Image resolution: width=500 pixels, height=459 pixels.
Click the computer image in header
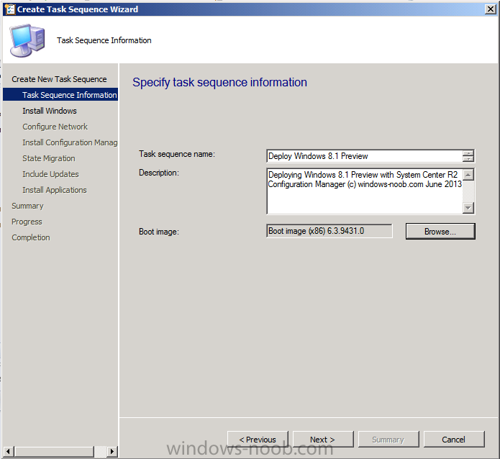pos(27,40)
